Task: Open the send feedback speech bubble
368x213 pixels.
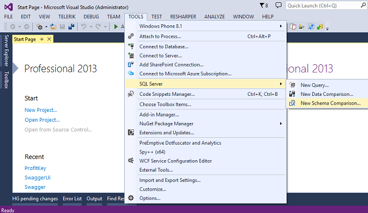Action: (278, 5)
